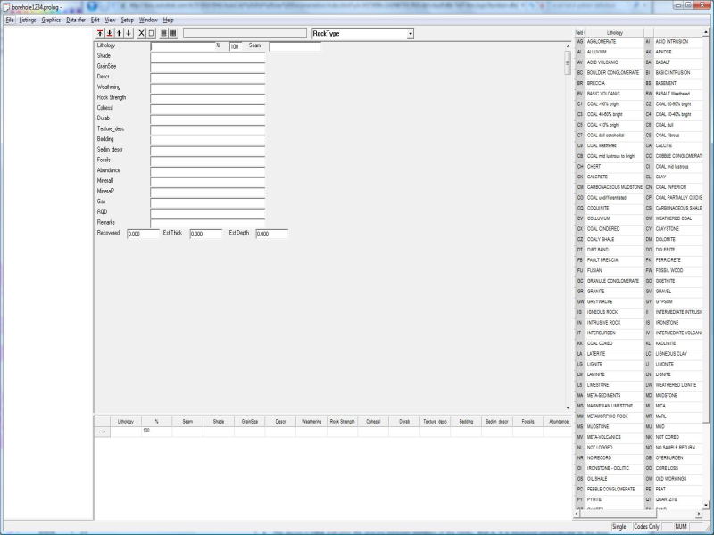This screenshot has width=714, height=535.
Task: Click the blank page icon beside the X
Action: click(151, 33)
